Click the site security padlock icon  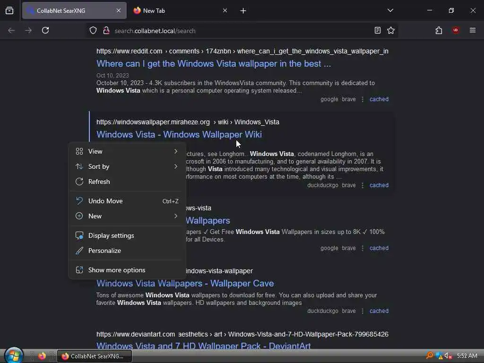click(106, 30)
